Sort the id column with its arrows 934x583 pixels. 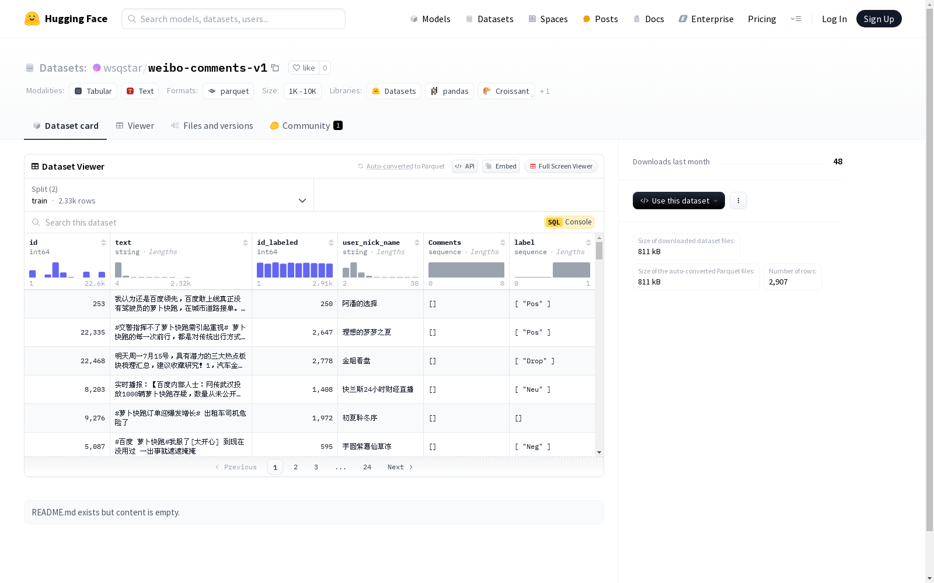[103, 243]
